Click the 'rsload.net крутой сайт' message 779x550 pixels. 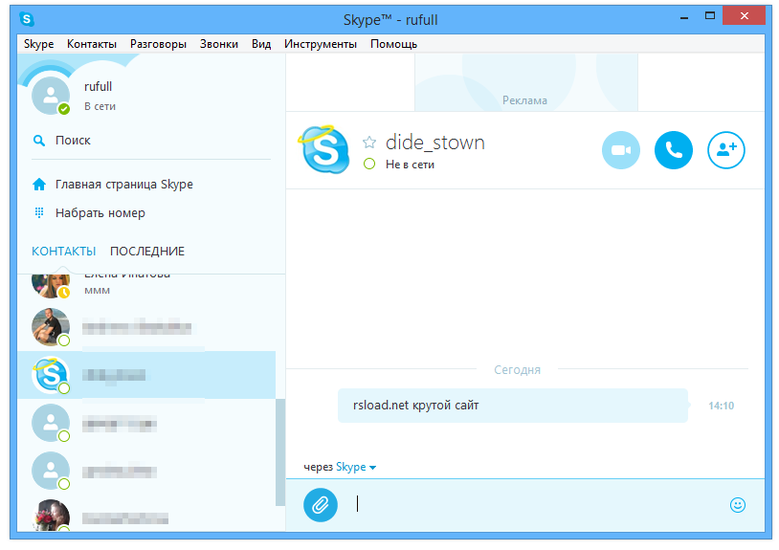click(513, 406)
